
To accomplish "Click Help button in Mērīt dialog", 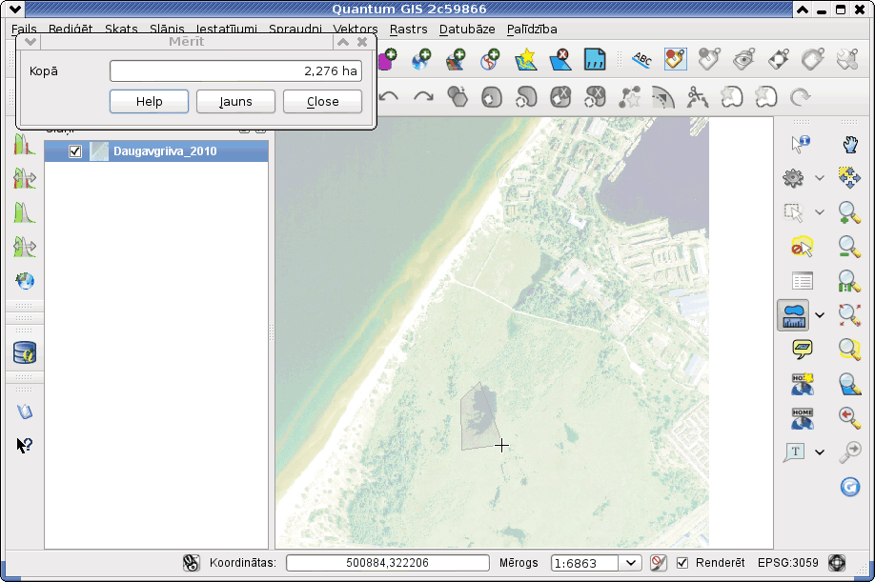I will click(149, 102).
